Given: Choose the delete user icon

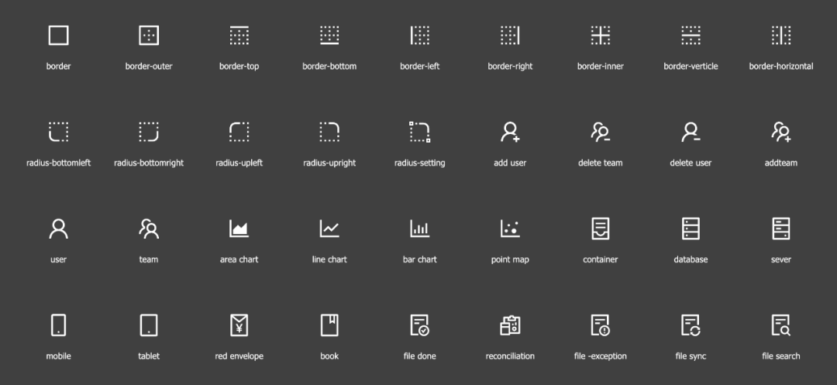Looking at the screenshot, I should tap(691, 132).
